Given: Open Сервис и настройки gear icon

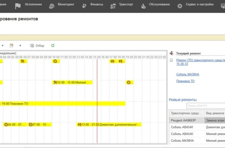Looking at the screenshot, I should (x=180, y=6).
